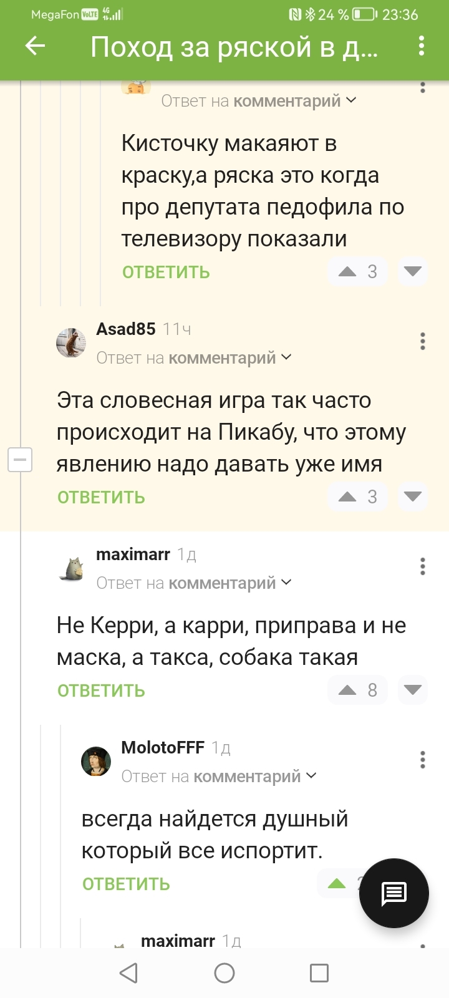Open MolotoFFF's profile avatar
This screenshot has height=998, width=449.
point(97,762)
